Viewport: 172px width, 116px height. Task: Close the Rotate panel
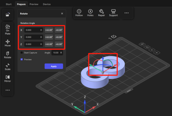62,13
